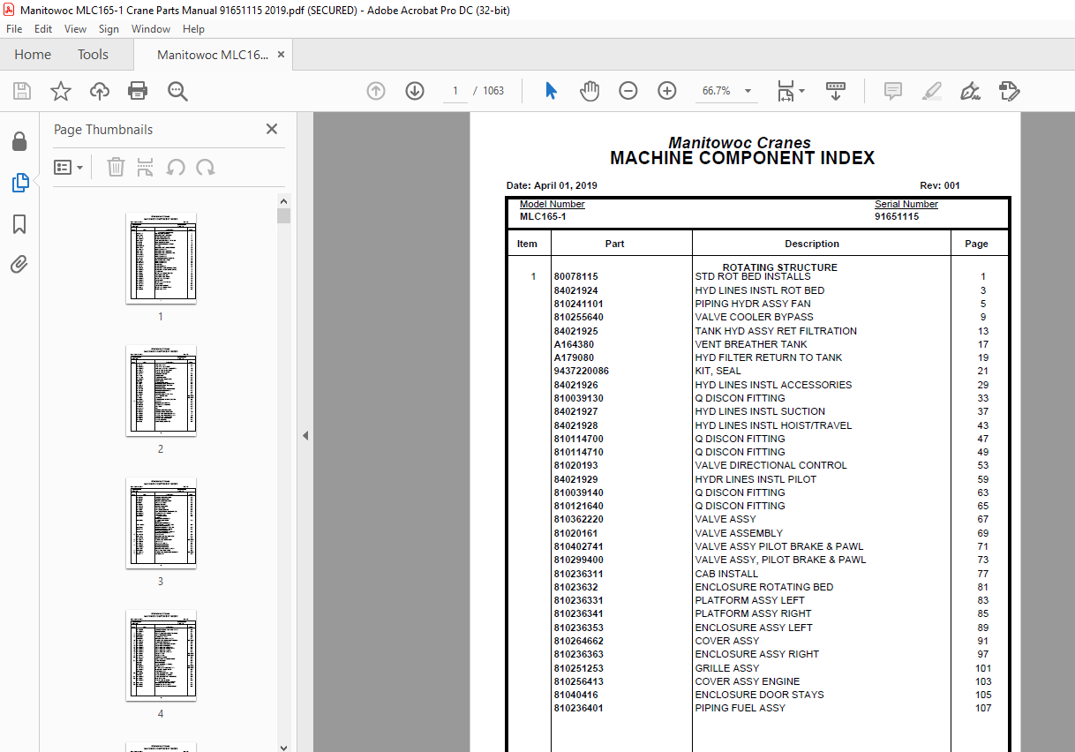
Task: Select the Highlight text tool
Action: coord(931,91)
